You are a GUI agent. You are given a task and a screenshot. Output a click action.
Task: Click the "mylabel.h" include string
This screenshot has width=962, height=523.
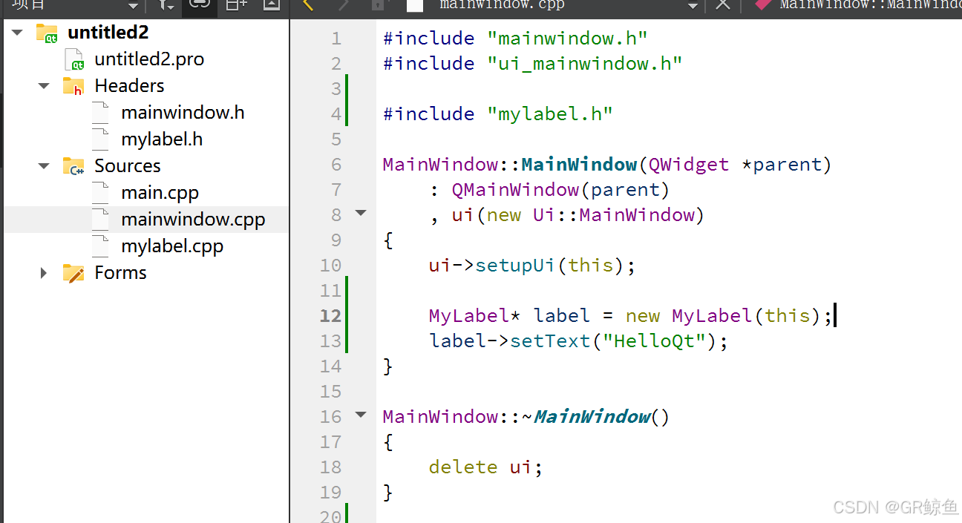coord(550,114)
